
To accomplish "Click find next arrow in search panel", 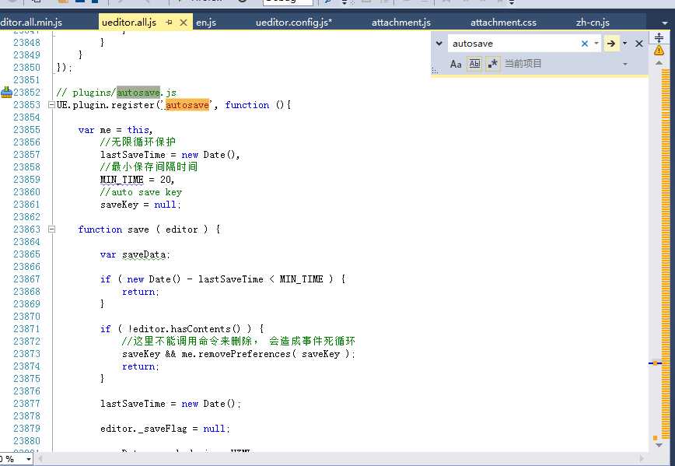I will tap(611, 44).
